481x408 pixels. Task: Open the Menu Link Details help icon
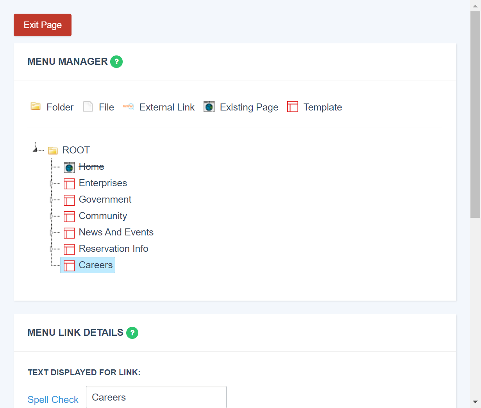pos(132,333)
